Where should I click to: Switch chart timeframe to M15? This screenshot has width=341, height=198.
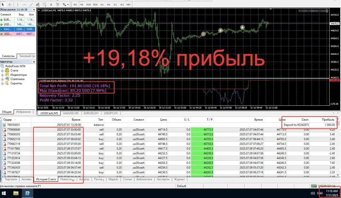tap(88, 5)
